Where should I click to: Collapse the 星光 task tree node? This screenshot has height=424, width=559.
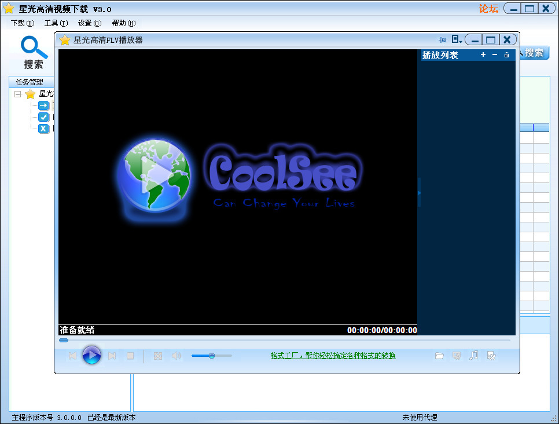pos(18,94)
